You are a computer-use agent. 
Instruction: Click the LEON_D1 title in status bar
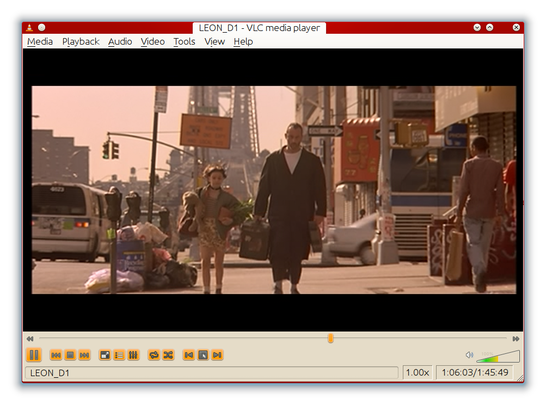tap(50, 373)
